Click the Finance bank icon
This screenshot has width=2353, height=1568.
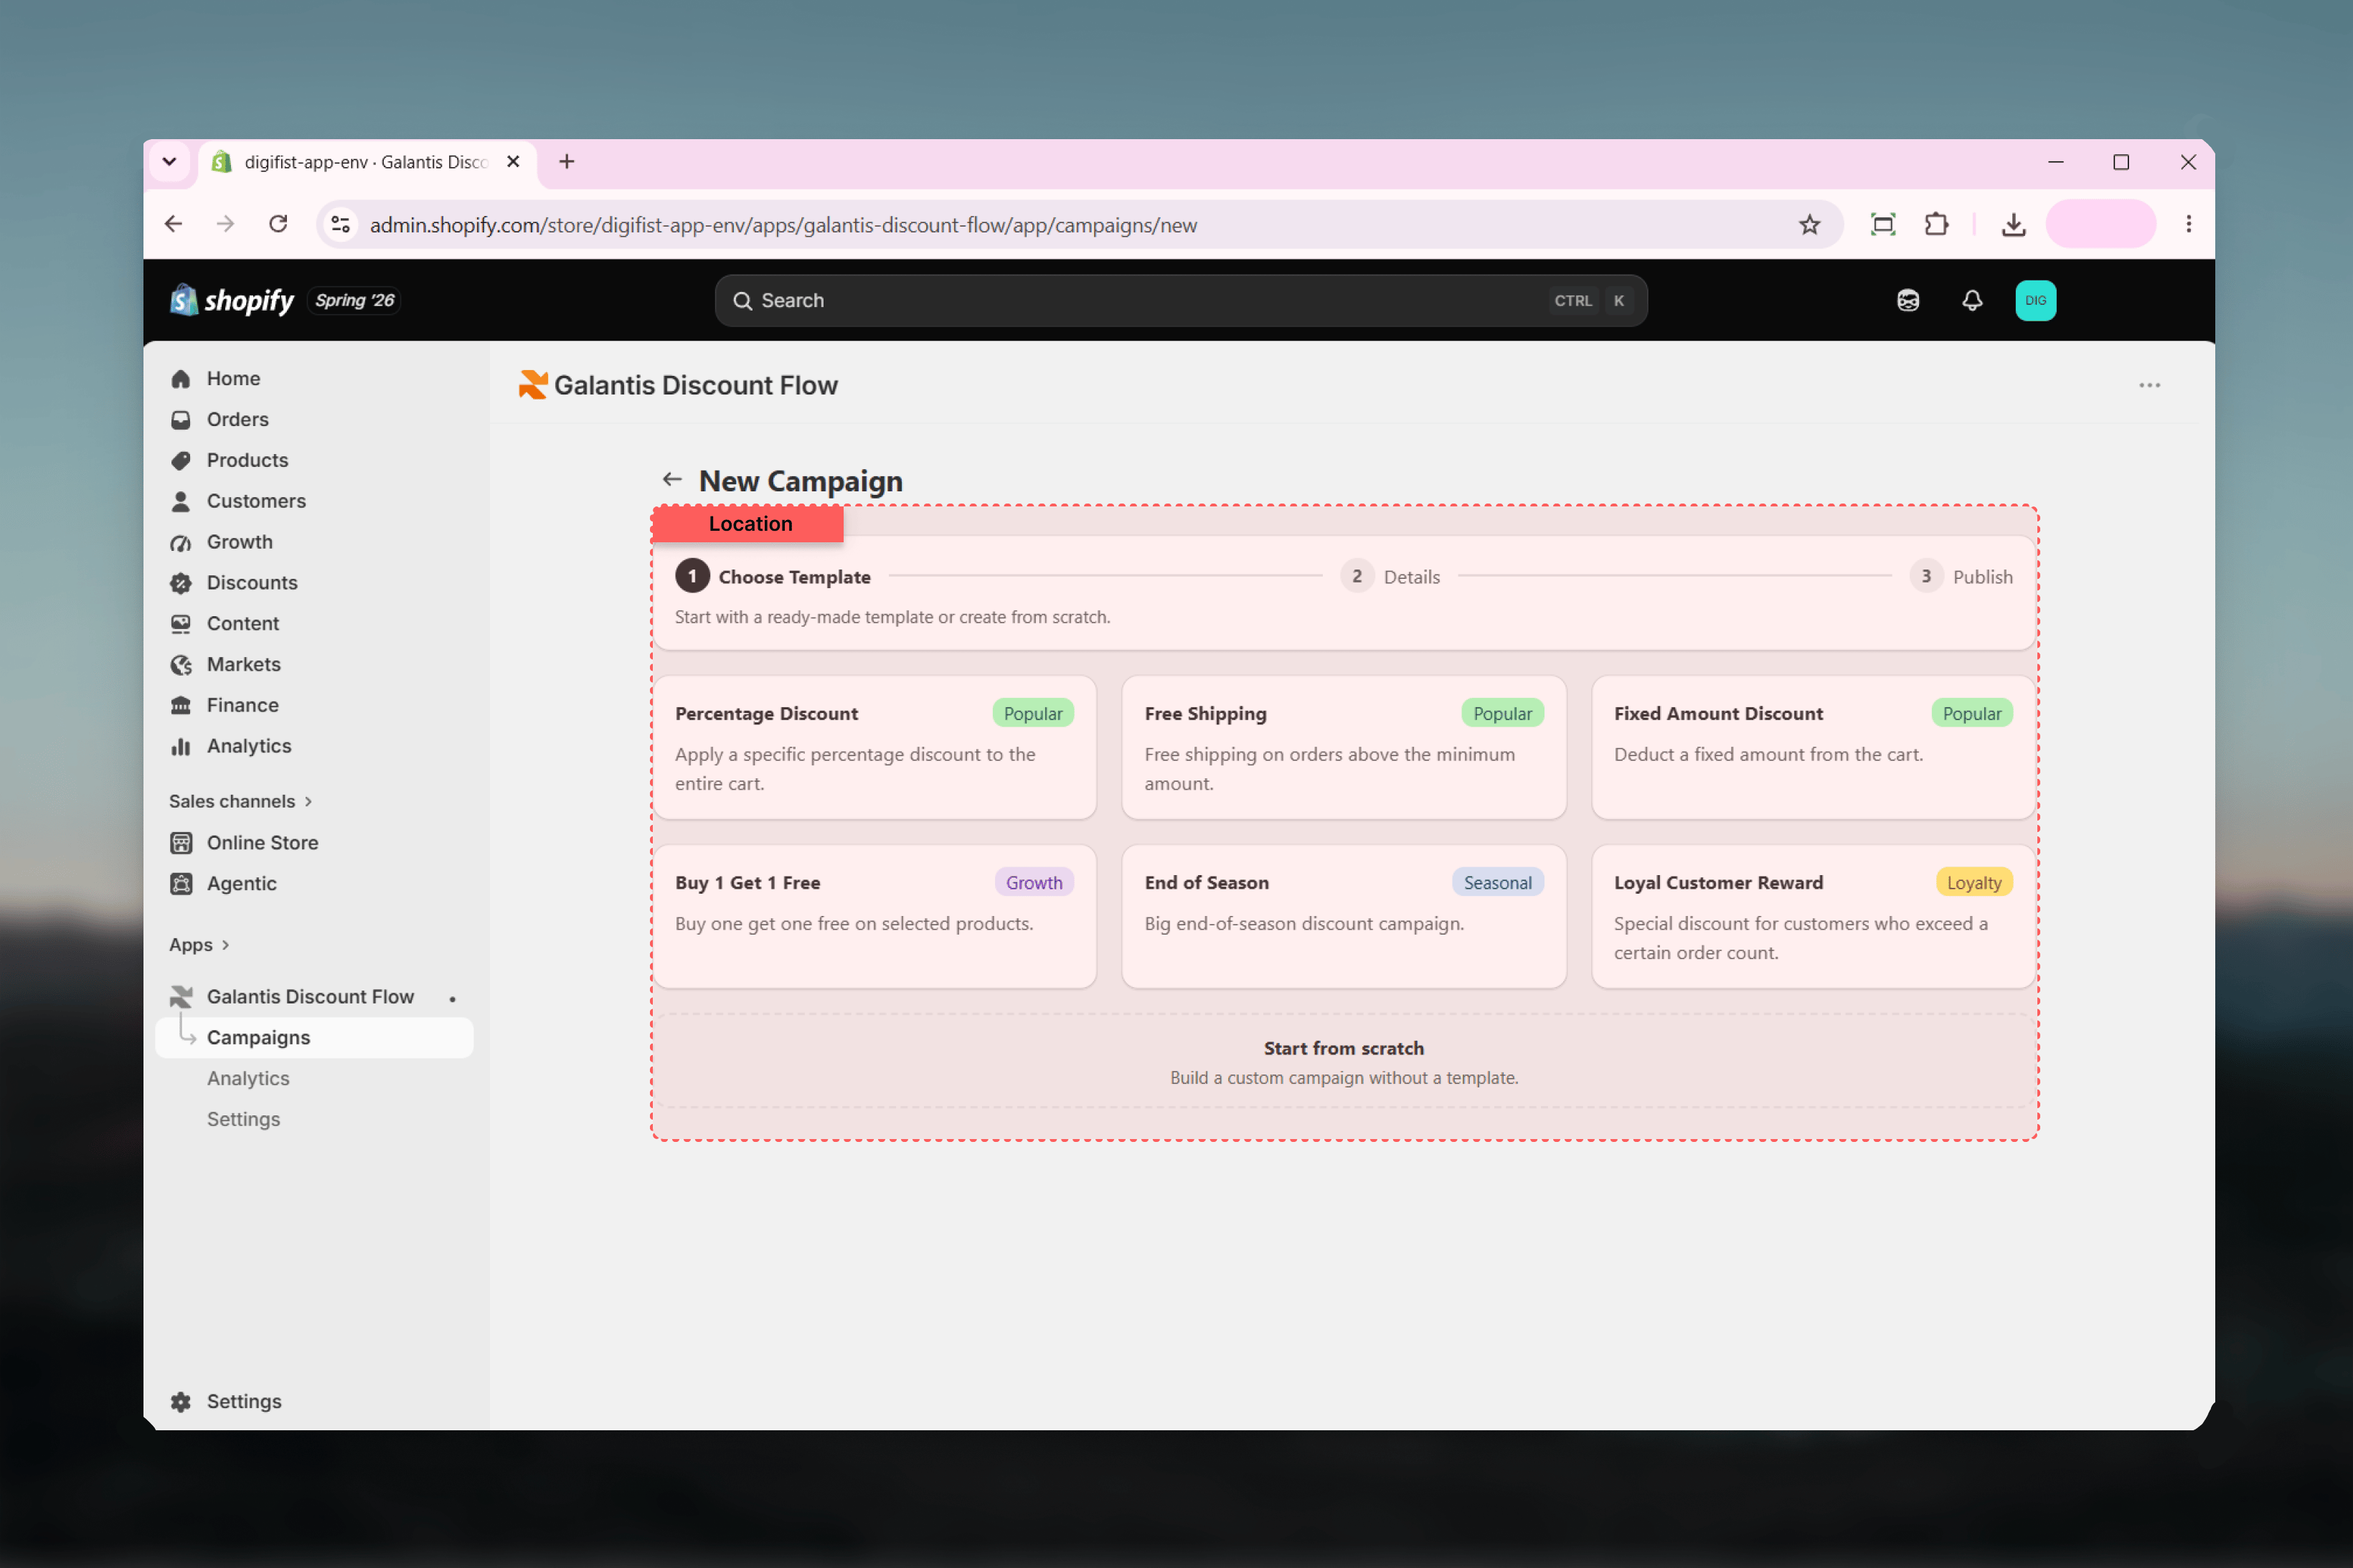pos(181,705)
